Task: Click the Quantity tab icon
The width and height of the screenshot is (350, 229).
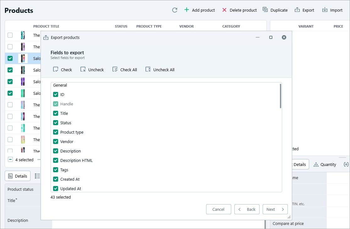Action: (x=316, y=165)
